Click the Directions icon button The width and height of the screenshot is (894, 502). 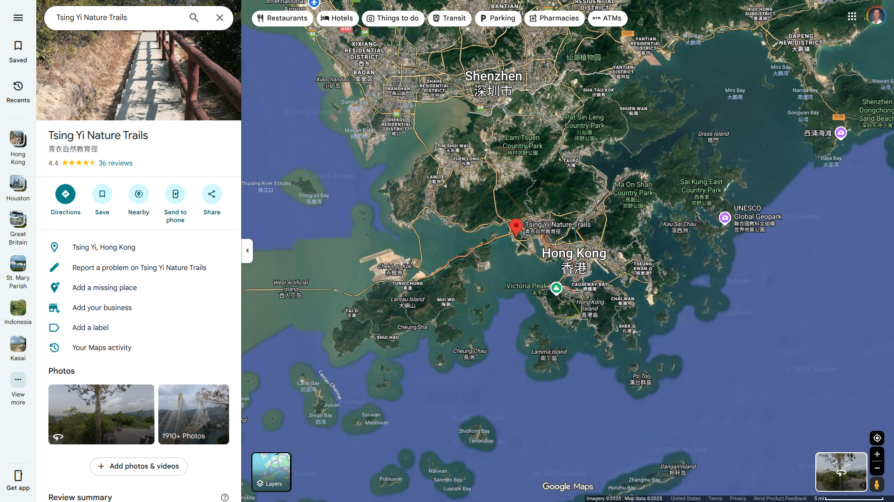click(65, 194)
